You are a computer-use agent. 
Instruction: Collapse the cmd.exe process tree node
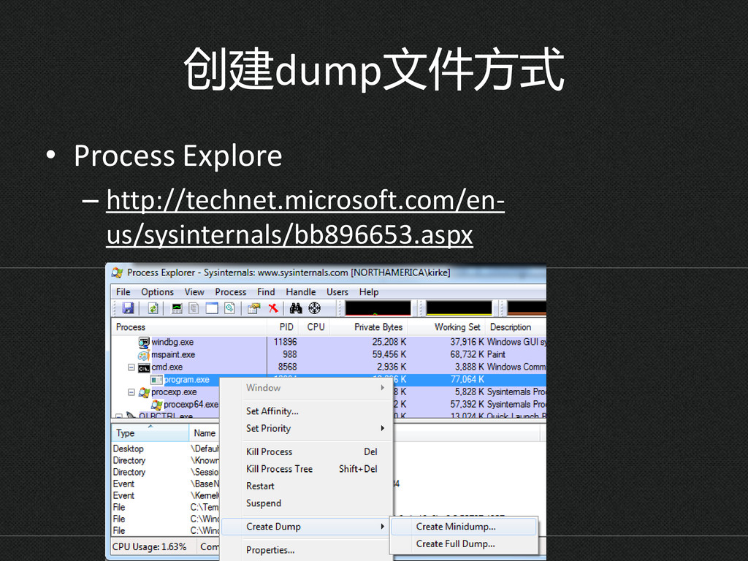click(131, 367)
